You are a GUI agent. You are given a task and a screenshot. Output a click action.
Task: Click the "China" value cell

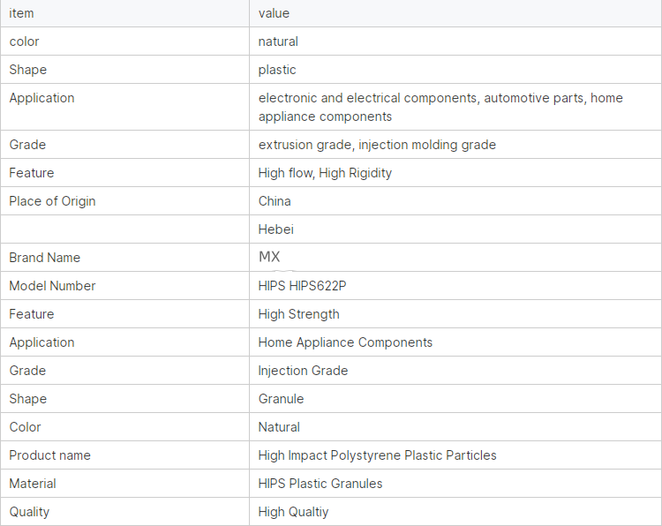[x=275, y=201]
